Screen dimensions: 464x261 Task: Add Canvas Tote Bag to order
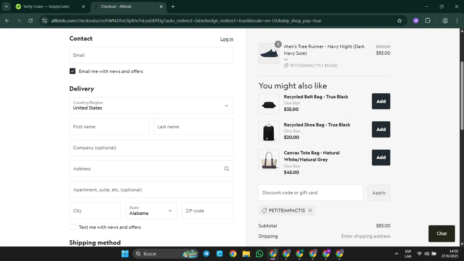coord(381,157)
